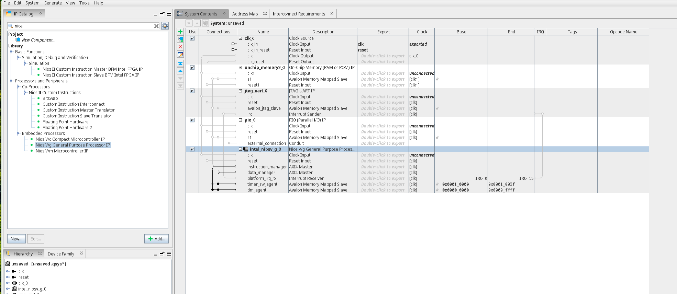This screenshot has width=677, height=294.
Task: Collapse the clk_0 component row
Action: pyautogui.click(x=241, y=38)
